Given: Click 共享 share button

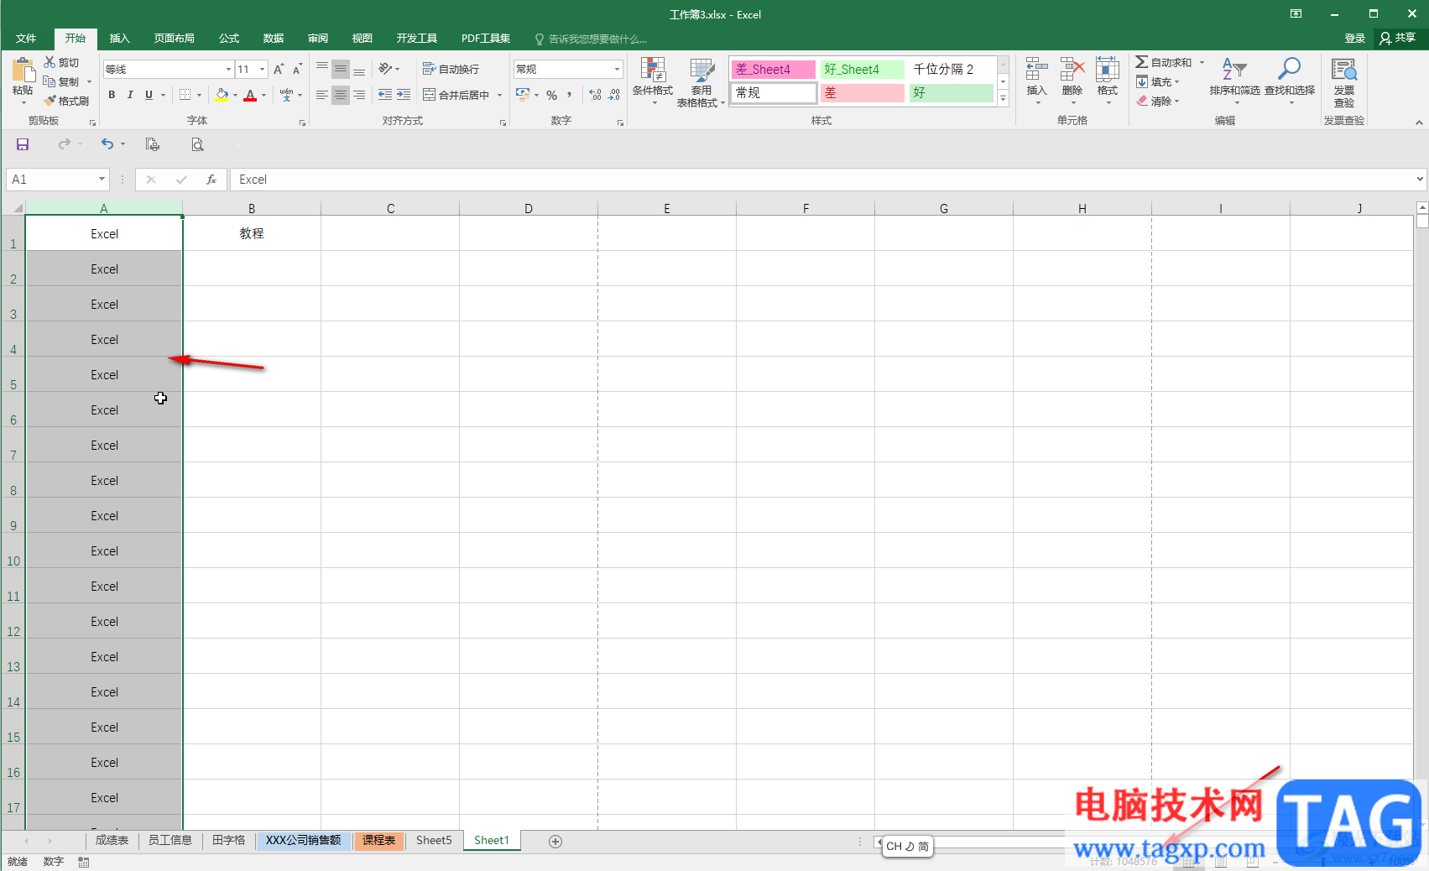Looking at the screenshot, I should [x=1398, y=39].
